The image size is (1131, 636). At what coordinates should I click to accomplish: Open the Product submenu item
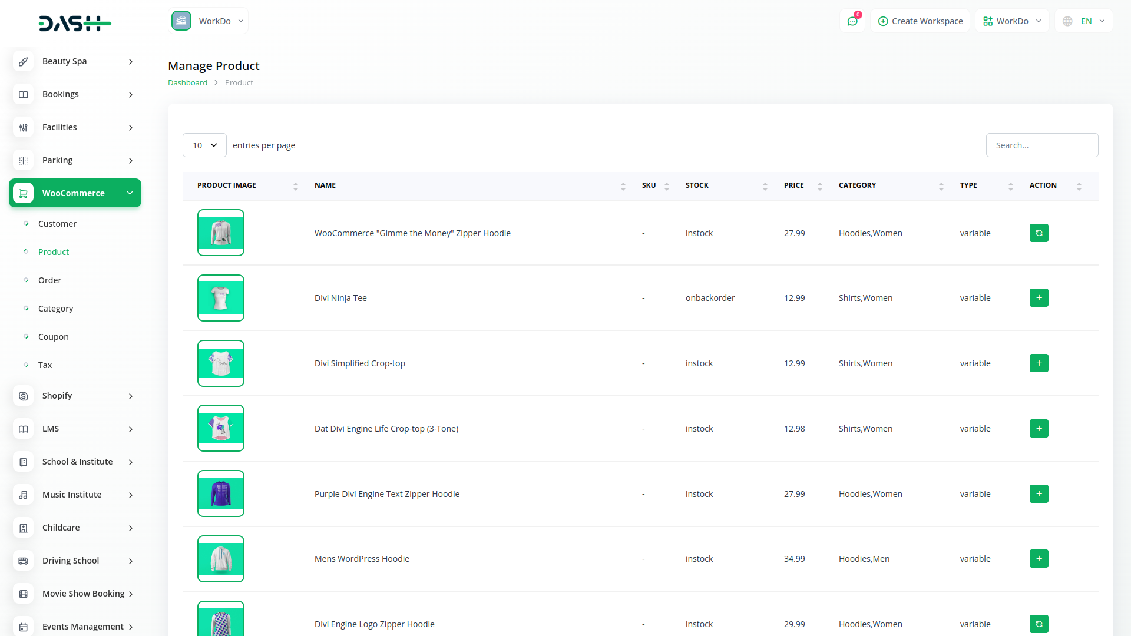tap(54, 252)
